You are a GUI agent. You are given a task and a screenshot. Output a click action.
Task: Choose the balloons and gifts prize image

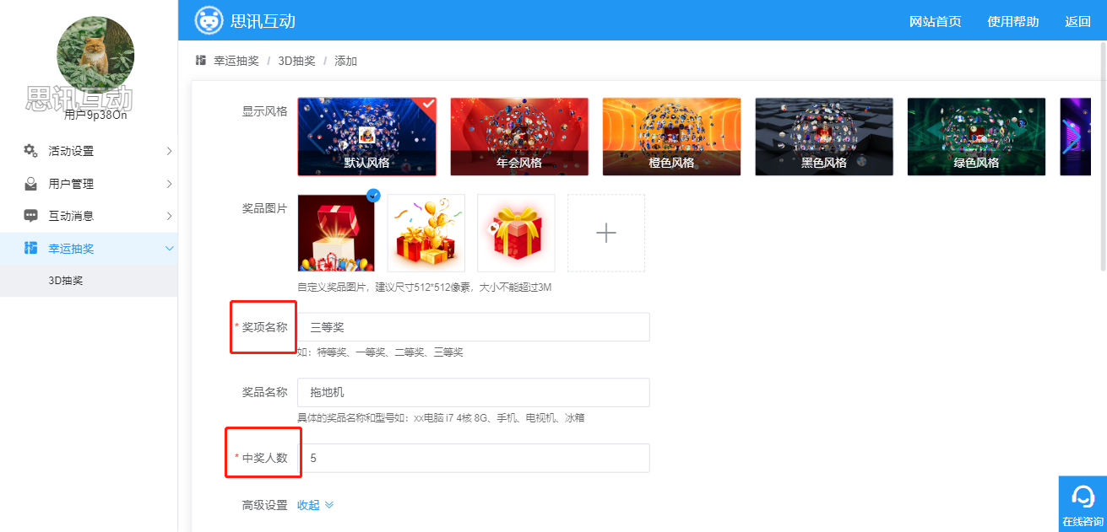(x=426, y=234)
